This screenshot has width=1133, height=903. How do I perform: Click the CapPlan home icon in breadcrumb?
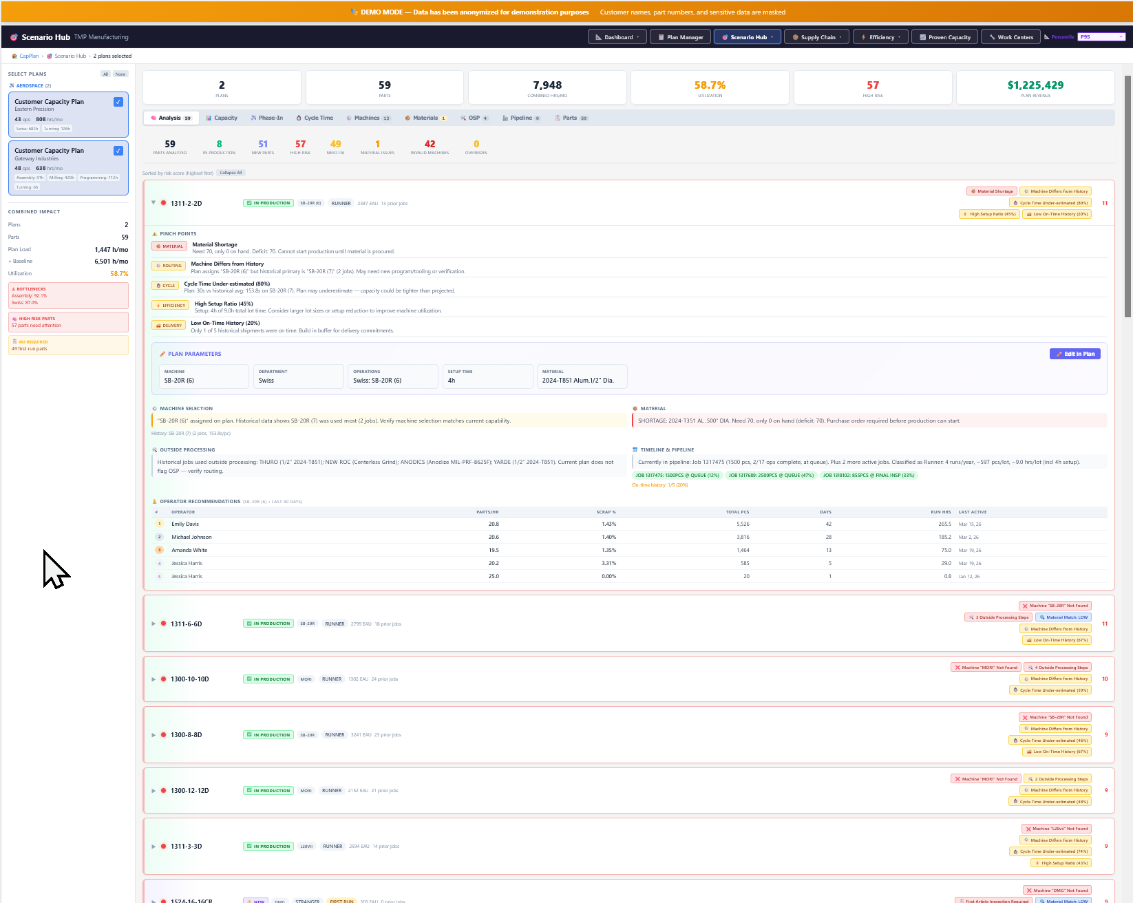point(14,56)
